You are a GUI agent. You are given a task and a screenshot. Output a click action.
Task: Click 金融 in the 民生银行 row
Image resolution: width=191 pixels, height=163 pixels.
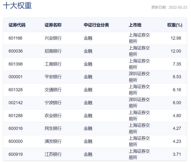tap(88, 128)
